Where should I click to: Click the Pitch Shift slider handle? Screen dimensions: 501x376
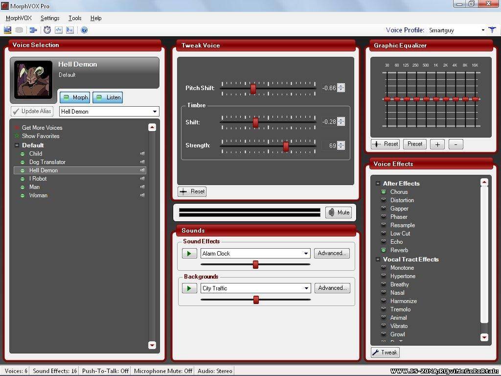[x=253, y=89]
